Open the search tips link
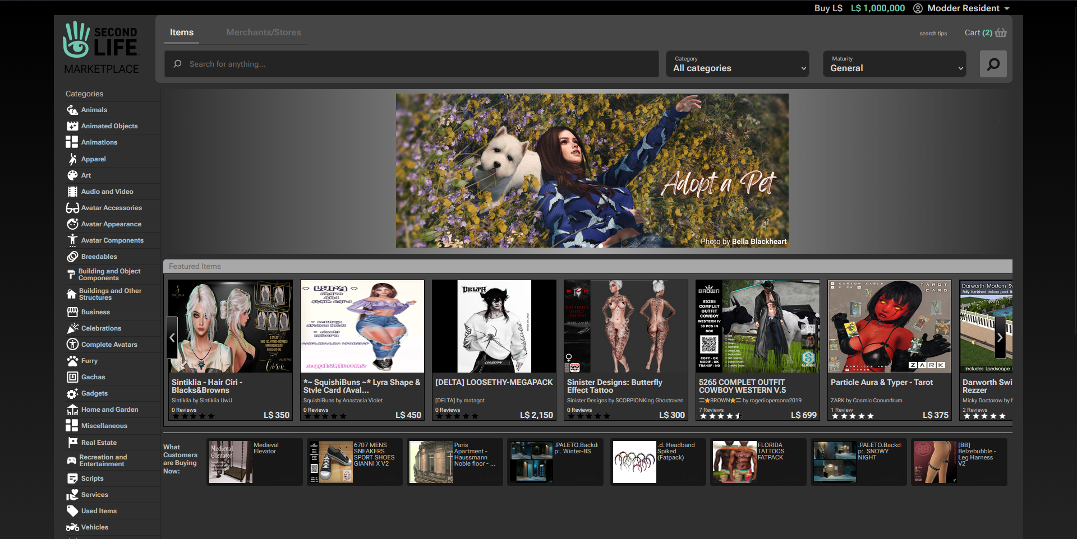Image resolution: width=1077 pixels, height=539 pixels. (933, 34)
